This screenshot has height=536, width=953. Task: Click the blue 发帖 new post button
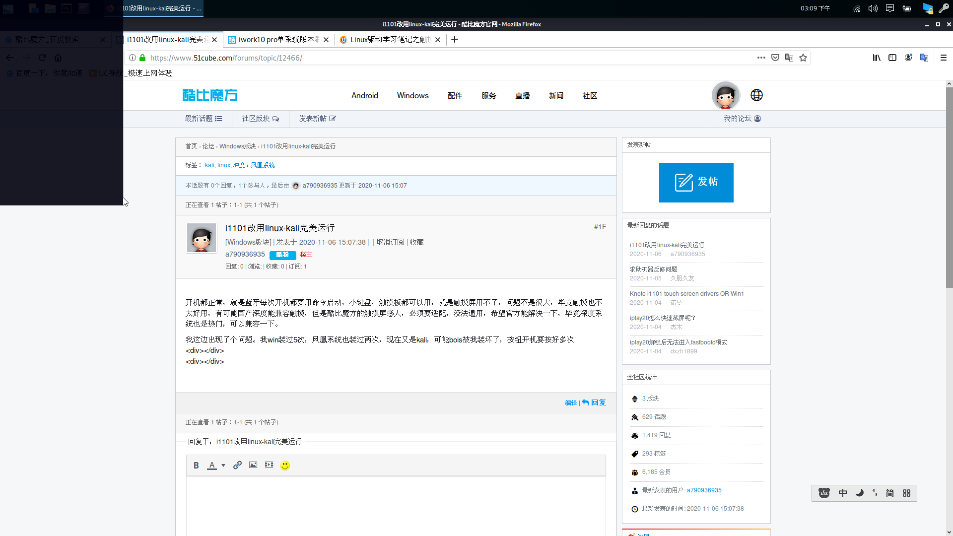point(696,182)
